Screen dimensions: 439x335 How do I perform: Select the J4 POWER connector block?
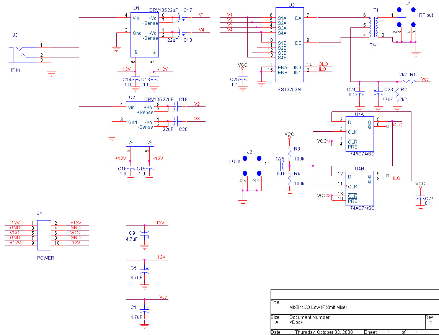coord(44,233)
